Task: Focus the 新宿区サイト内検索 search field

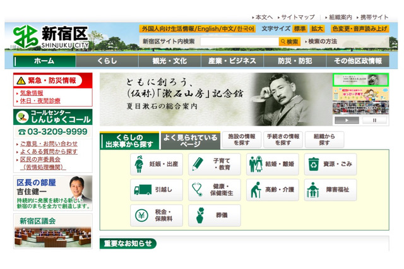Action: pos(239,42)
